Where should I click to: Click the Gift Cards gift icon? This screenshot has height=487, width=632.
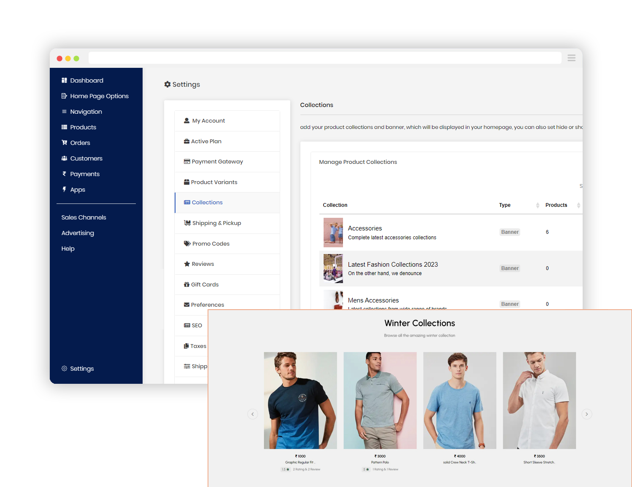[x=186, y=285]
